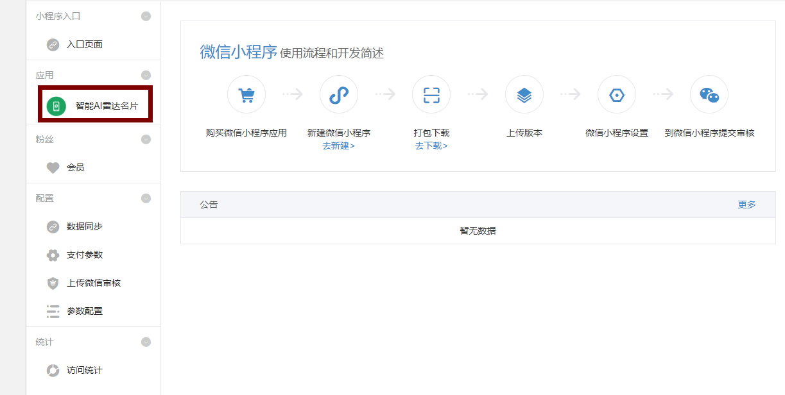Click the 打包下载 scan icon

[431, 95]
